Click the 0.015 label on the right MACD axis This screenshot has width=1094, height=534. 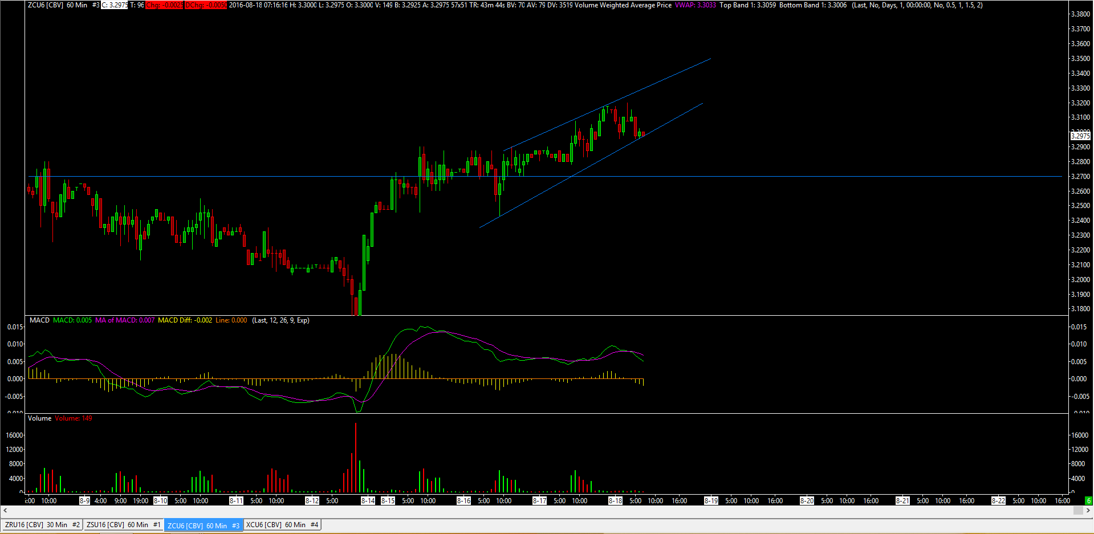(x=1079, y=327)
